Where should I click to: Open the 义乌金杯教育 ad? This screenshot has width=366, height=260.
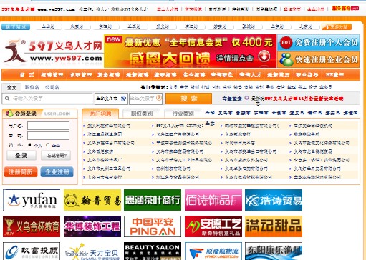(x=32, y=226)
